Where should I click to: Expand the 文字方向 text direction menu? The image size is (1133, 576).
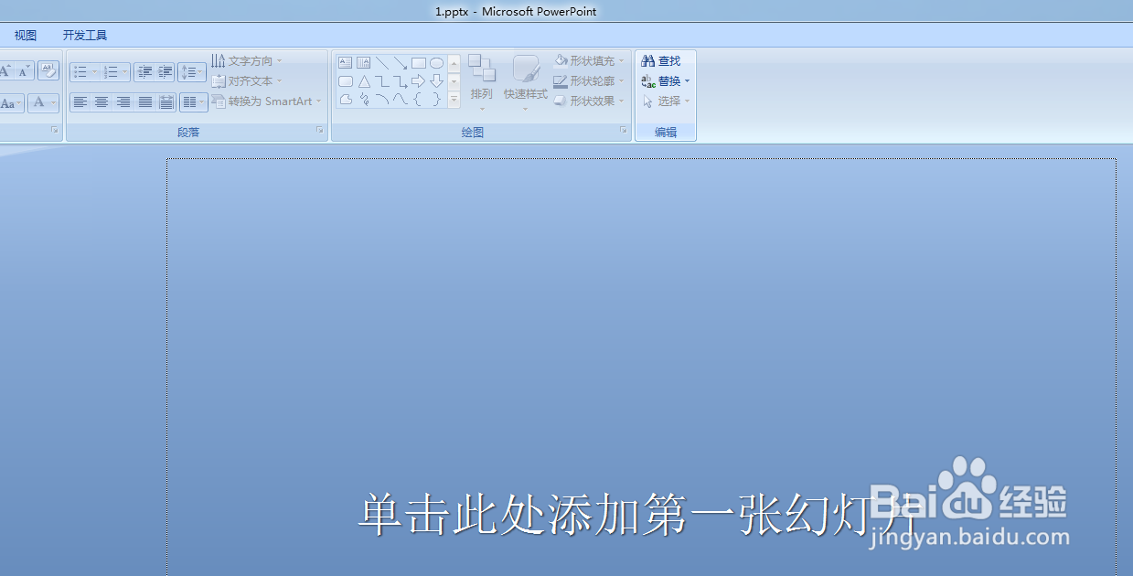(247, 61)
